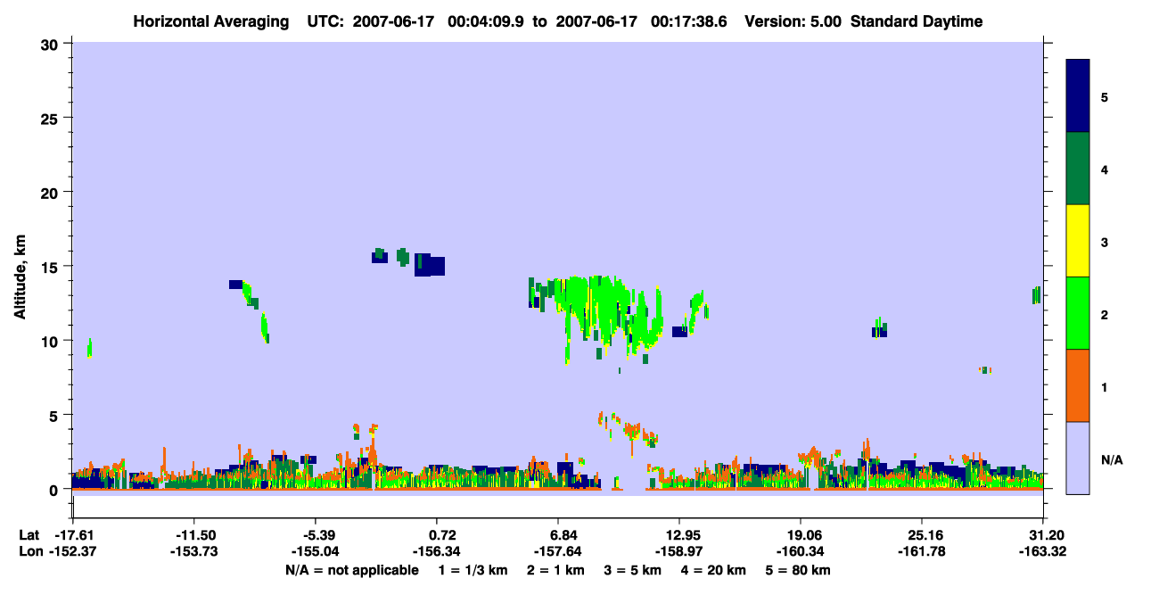Click latitude value -11.50
The image size is (1159, 595).
point(194,535)
